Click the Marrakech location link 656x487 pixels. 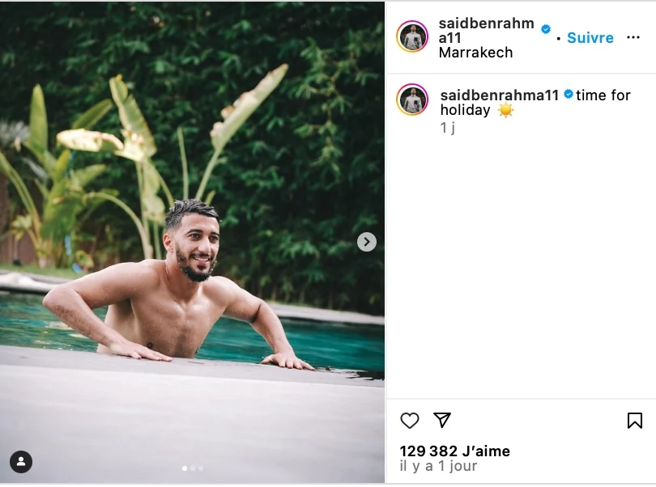(475, 53)
